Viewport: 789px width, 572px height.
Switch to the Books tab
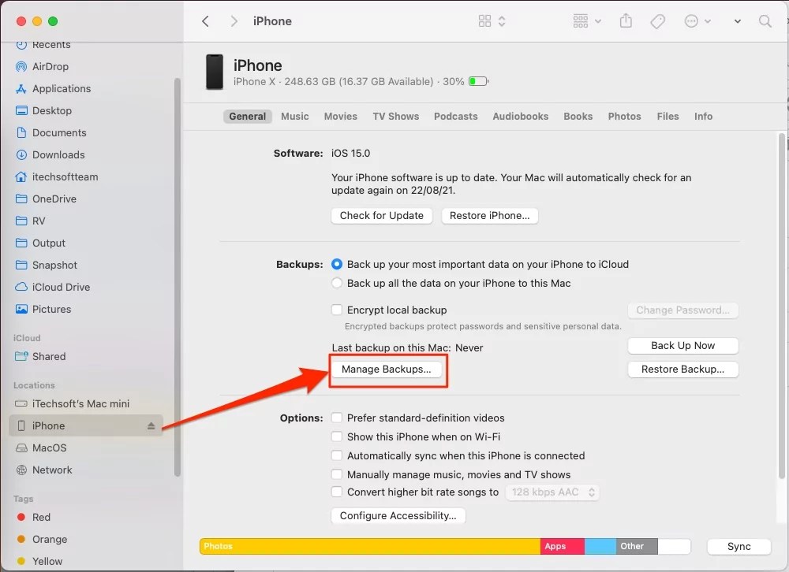coord(578,116)
